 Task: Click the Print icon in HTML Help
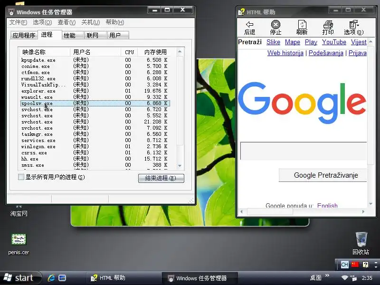coord(328,25)
